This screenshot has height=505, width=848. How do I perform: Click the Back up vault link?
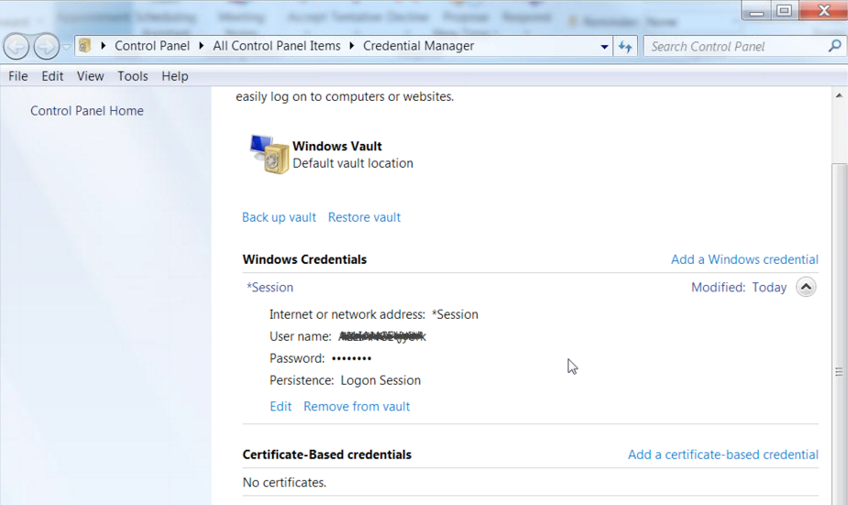tap(279, 217)
